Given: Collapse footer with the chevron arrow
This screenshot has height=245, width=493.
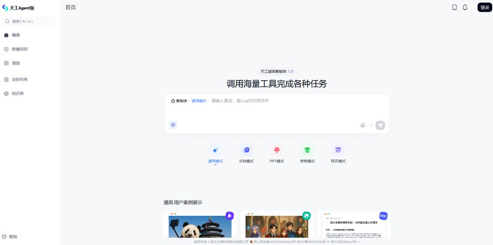Looking at the screenshot, I should point(358,242).
